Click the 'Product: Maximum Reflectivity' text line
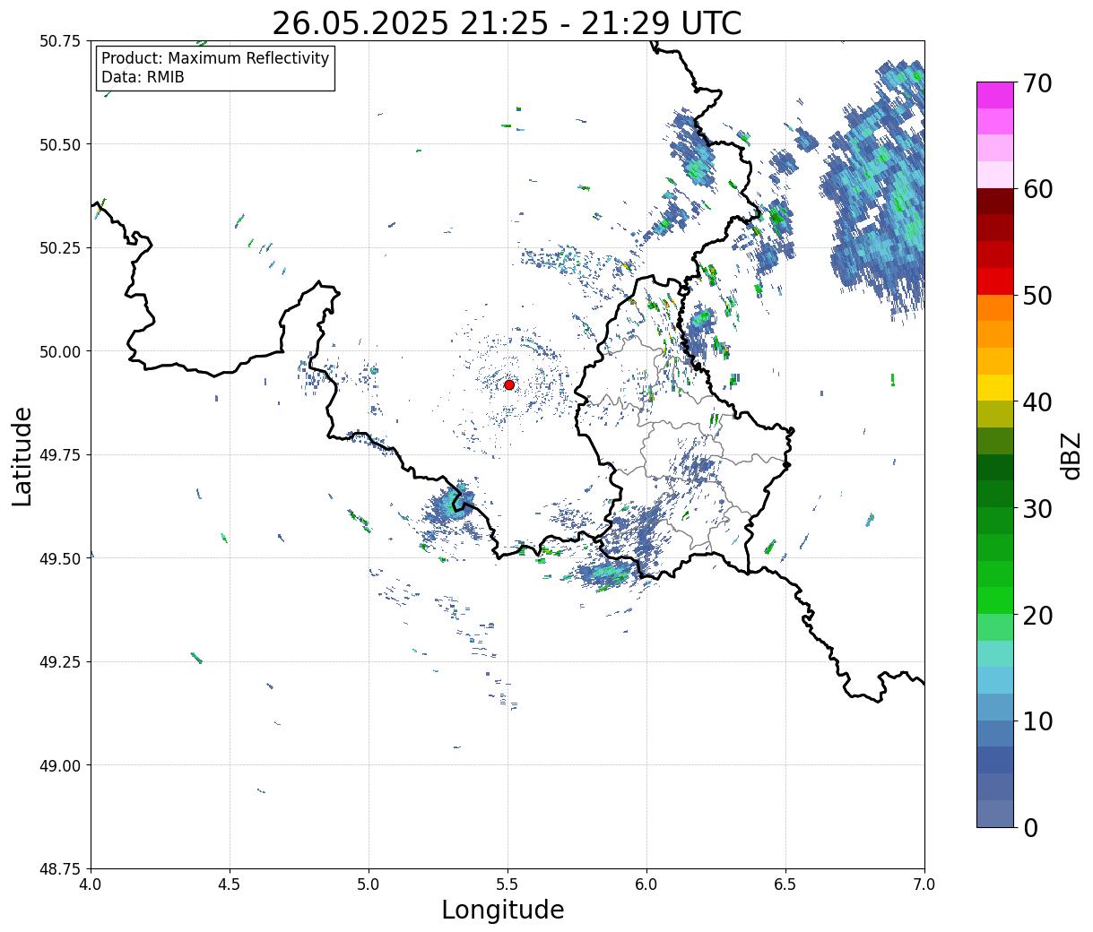 click(215, 58)
